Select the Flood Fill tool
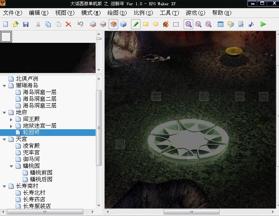 166,24
